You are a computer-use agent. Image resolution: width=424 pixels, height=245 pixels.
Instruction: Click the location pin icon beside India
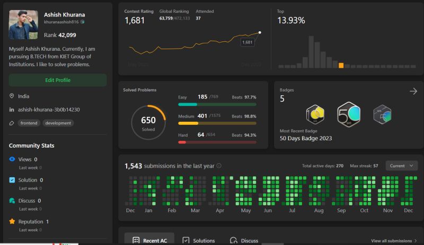pos(12,96)
